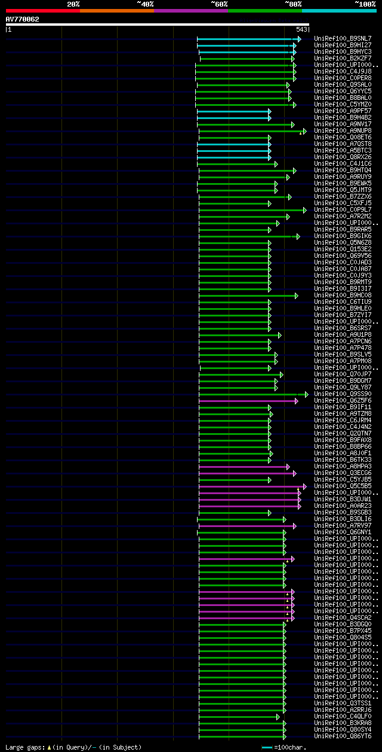The width and height of the screenshot is (382, 752).
Task: Select UniRef100_B9IF11 label
Action: pyautogui.click(x=343, y=407)
